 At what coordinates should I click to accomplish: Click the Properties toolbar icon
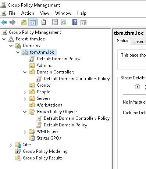click(55, 22)
